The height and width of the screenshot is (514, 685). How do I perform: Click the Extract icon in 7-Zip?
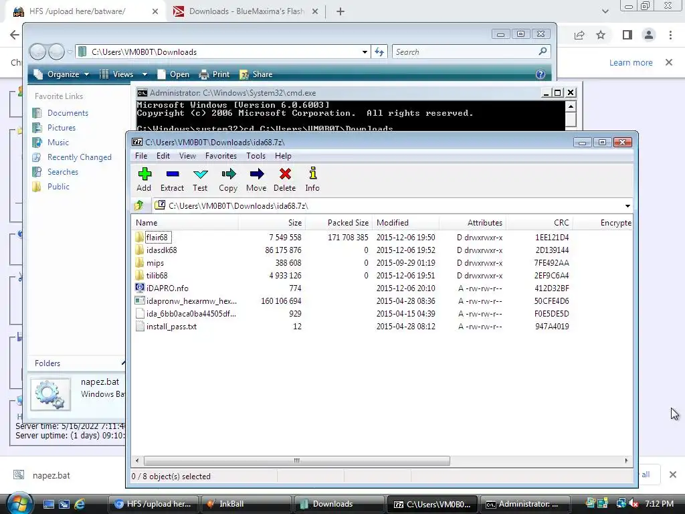(172, 179)
